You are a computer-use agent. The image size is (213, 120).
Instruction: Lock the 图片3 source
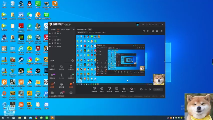(x=52, y=33)
